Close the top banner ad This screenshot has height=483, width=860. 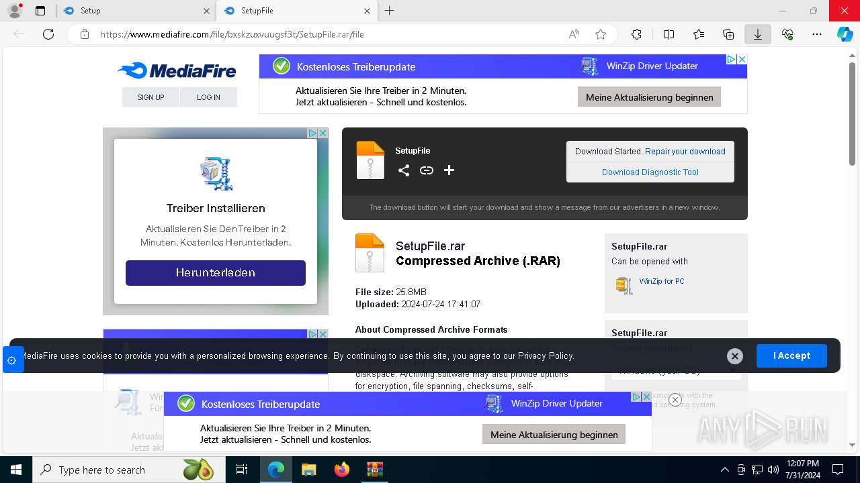(x=742, y=60)
